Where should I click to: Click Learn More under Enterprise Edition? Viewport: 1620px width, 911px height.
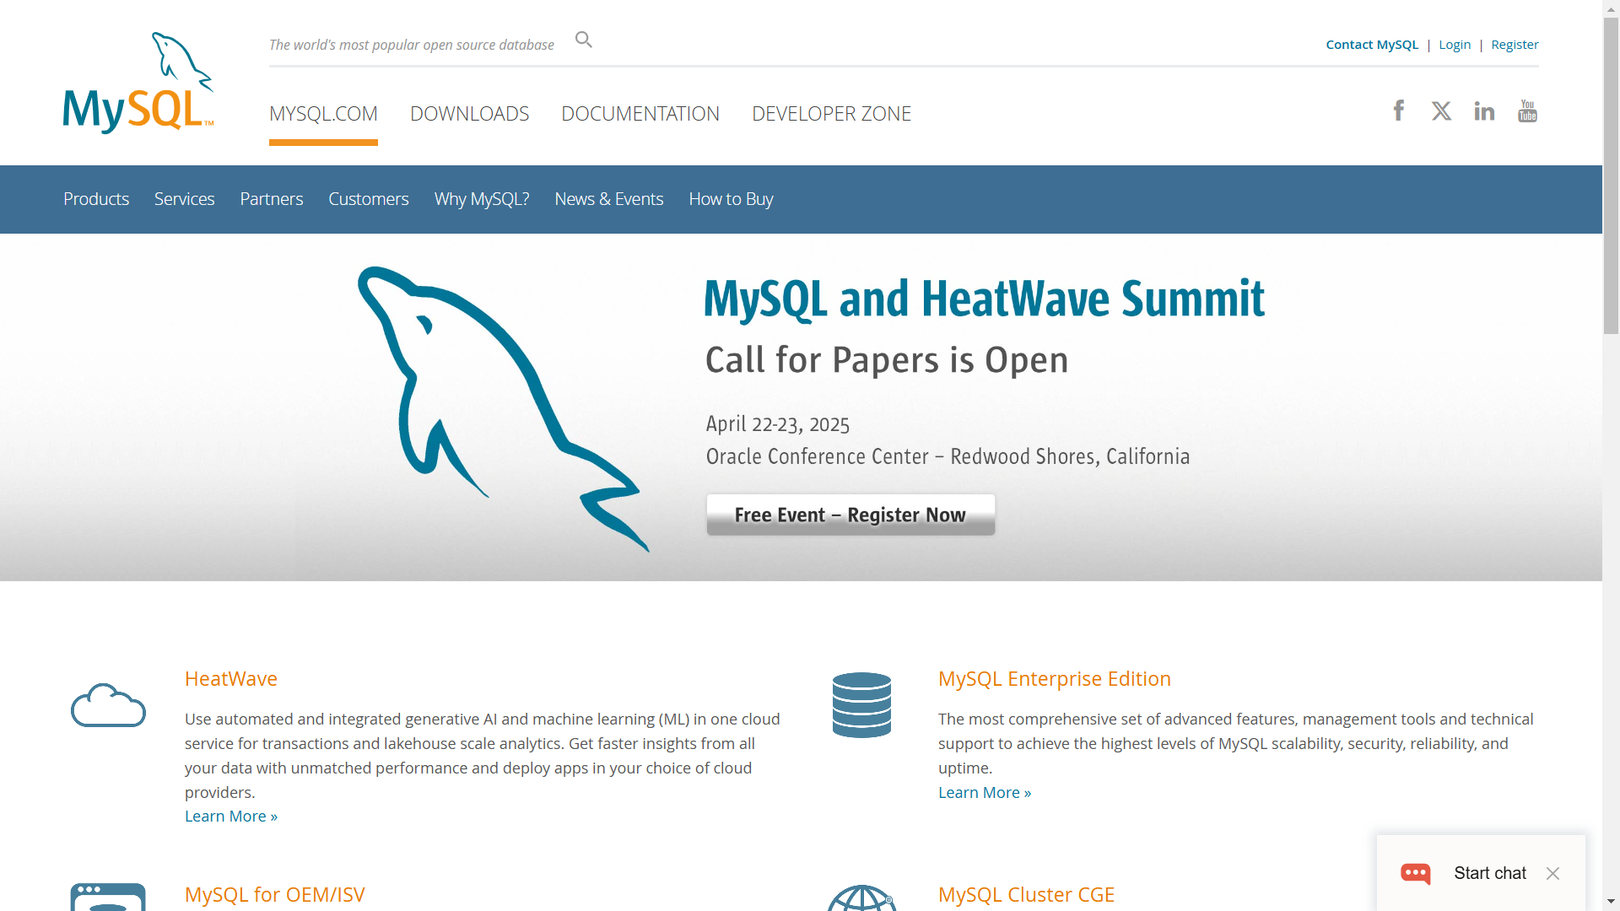(985, 793)
